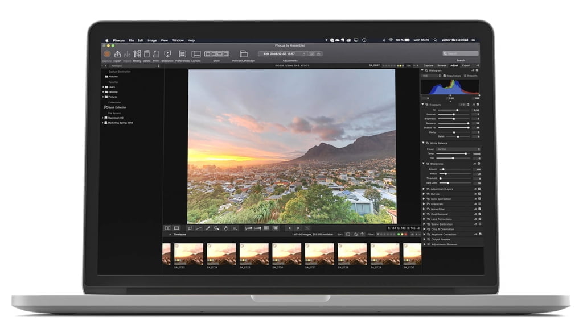Expand the Adjustment Layers section
Screen dimensions: 583x333
(424, 189)
